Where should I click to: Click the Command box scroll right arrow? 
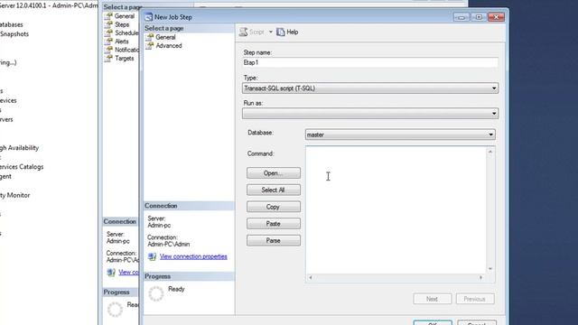click(480, 277)
